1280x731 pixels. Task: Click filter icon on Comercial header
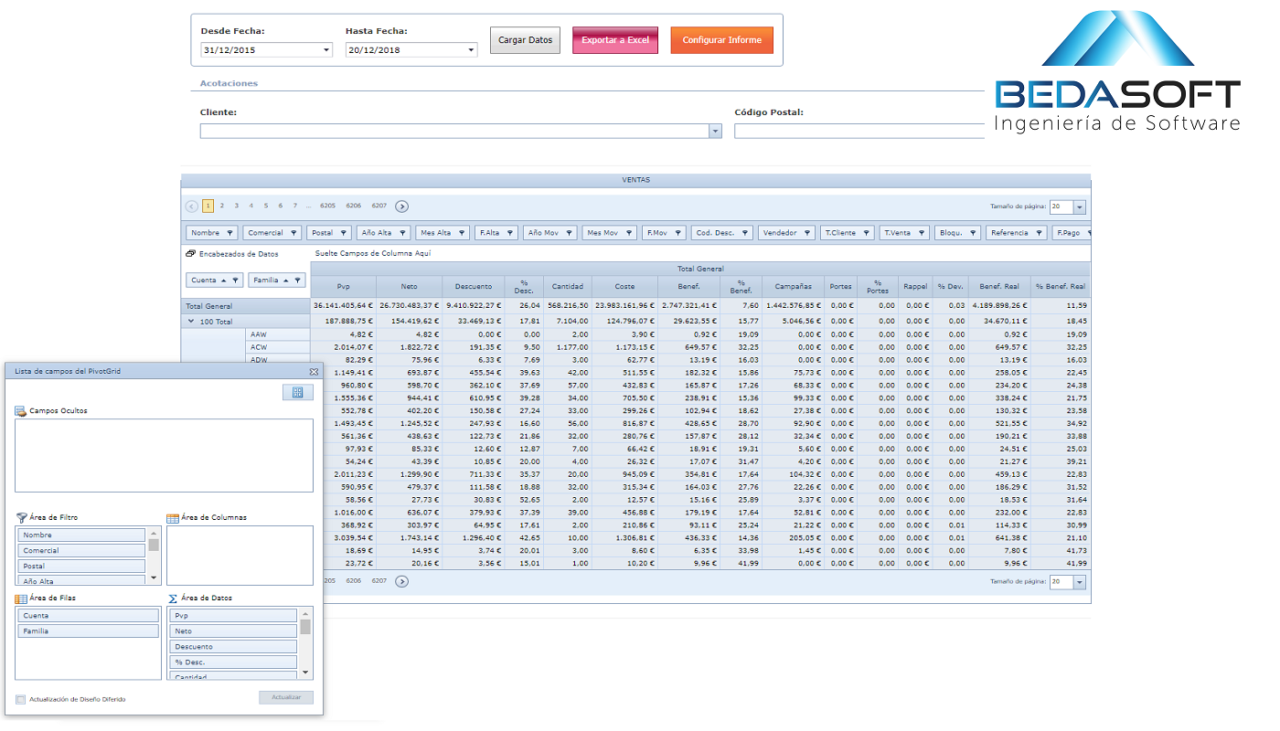tap(294, 233)
